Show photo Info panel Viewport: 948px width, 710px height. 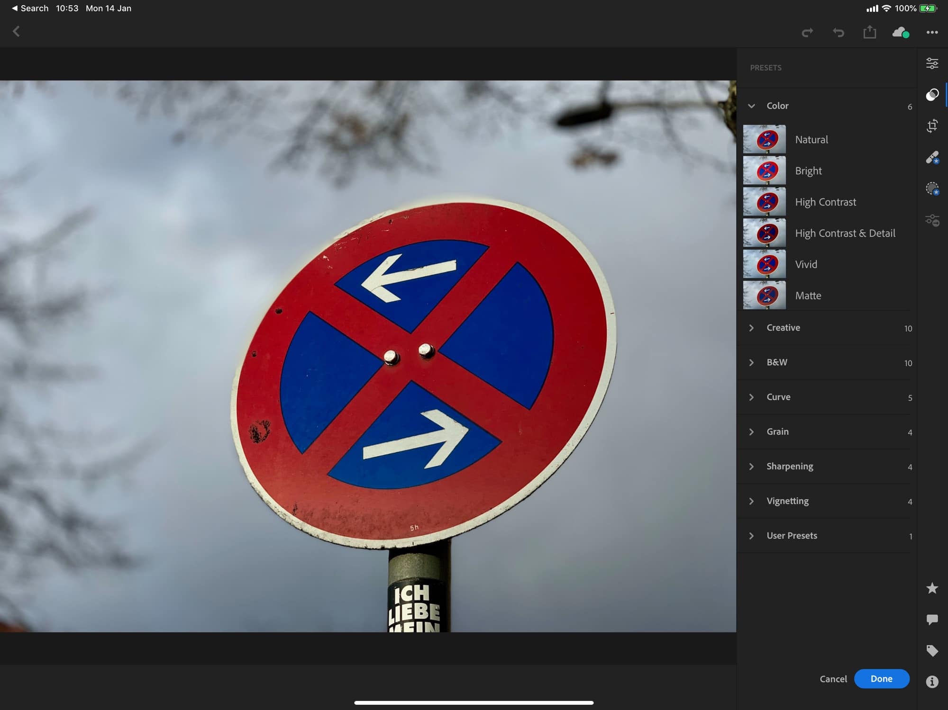(932, 682)
